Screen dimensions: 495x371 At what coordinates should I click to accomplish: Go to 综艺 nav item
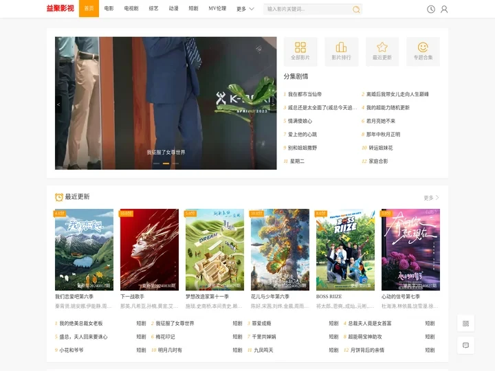click(x=153, y=8)
